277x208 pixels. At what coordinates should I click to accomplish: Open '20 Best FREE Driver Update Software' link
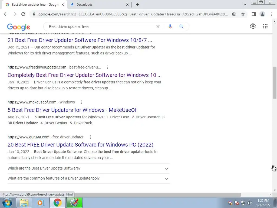[x=80, y=145]
